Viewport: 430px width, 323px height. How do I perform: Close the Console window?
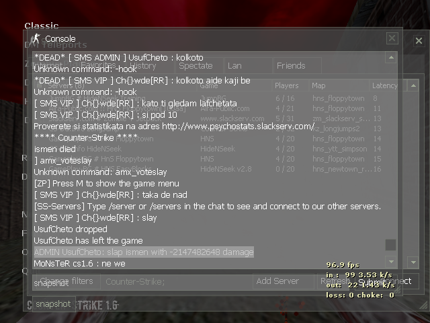point(392,38)
